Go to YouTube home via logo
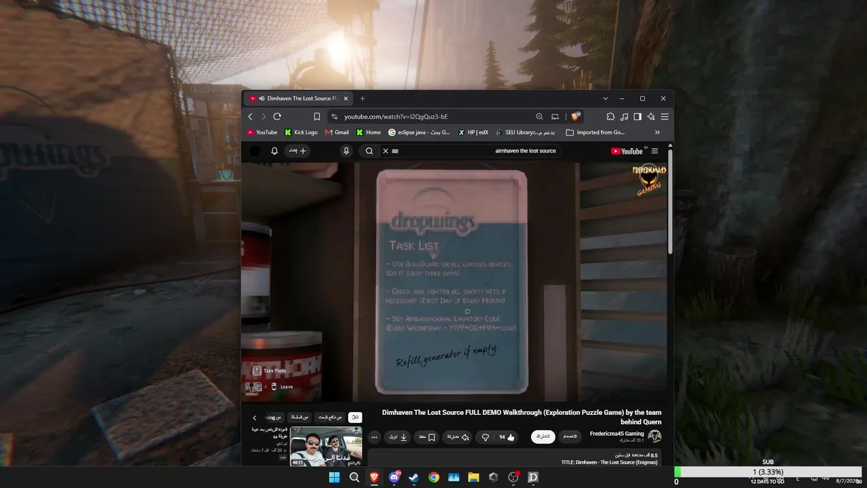Viewport: 867px width, 488px height. (x=628, y=151)
